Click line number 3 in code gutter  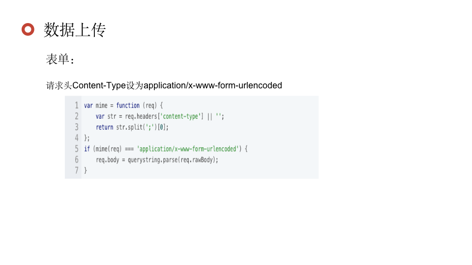[77, 127]
